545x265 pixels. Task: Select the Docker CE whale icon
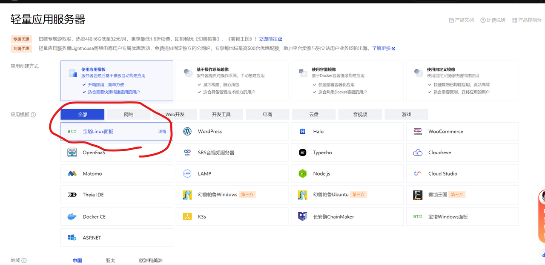(x=72, y=217)
